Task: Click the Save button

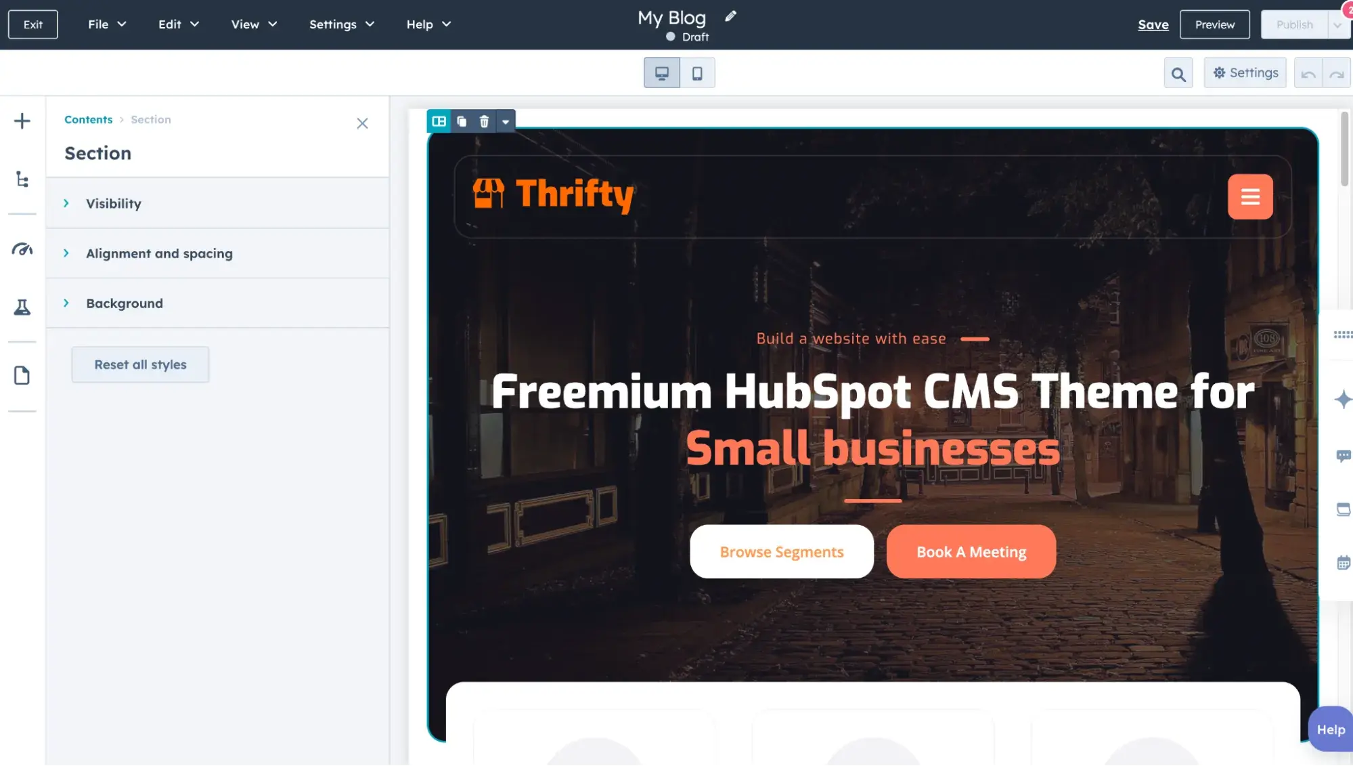Action: pos(1153,24)
